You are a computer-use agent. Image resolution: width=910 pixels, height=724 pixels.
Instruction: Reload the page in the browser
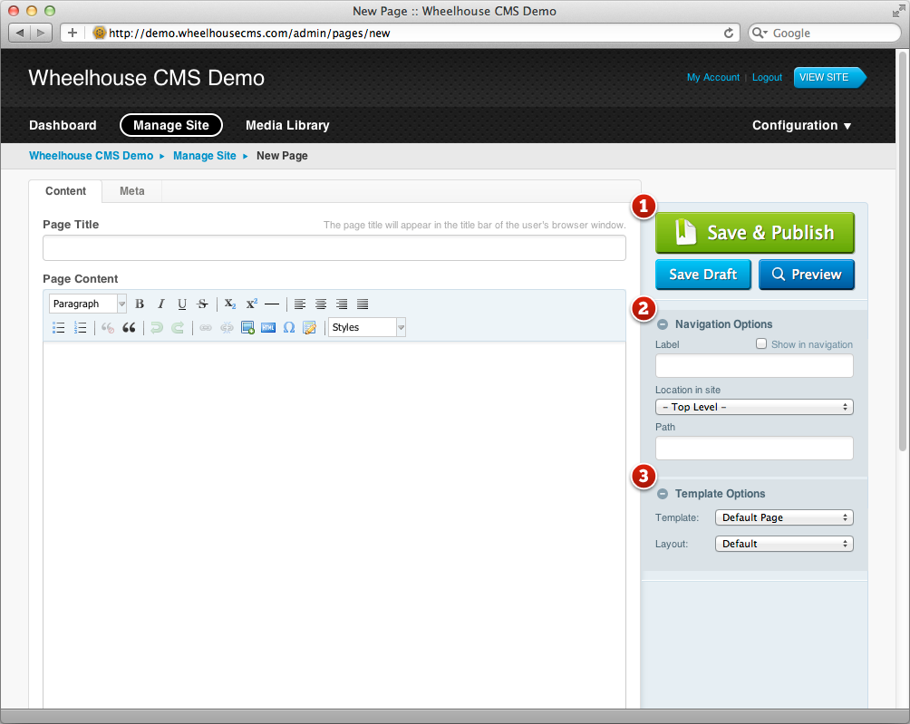[x=729, y=33]
